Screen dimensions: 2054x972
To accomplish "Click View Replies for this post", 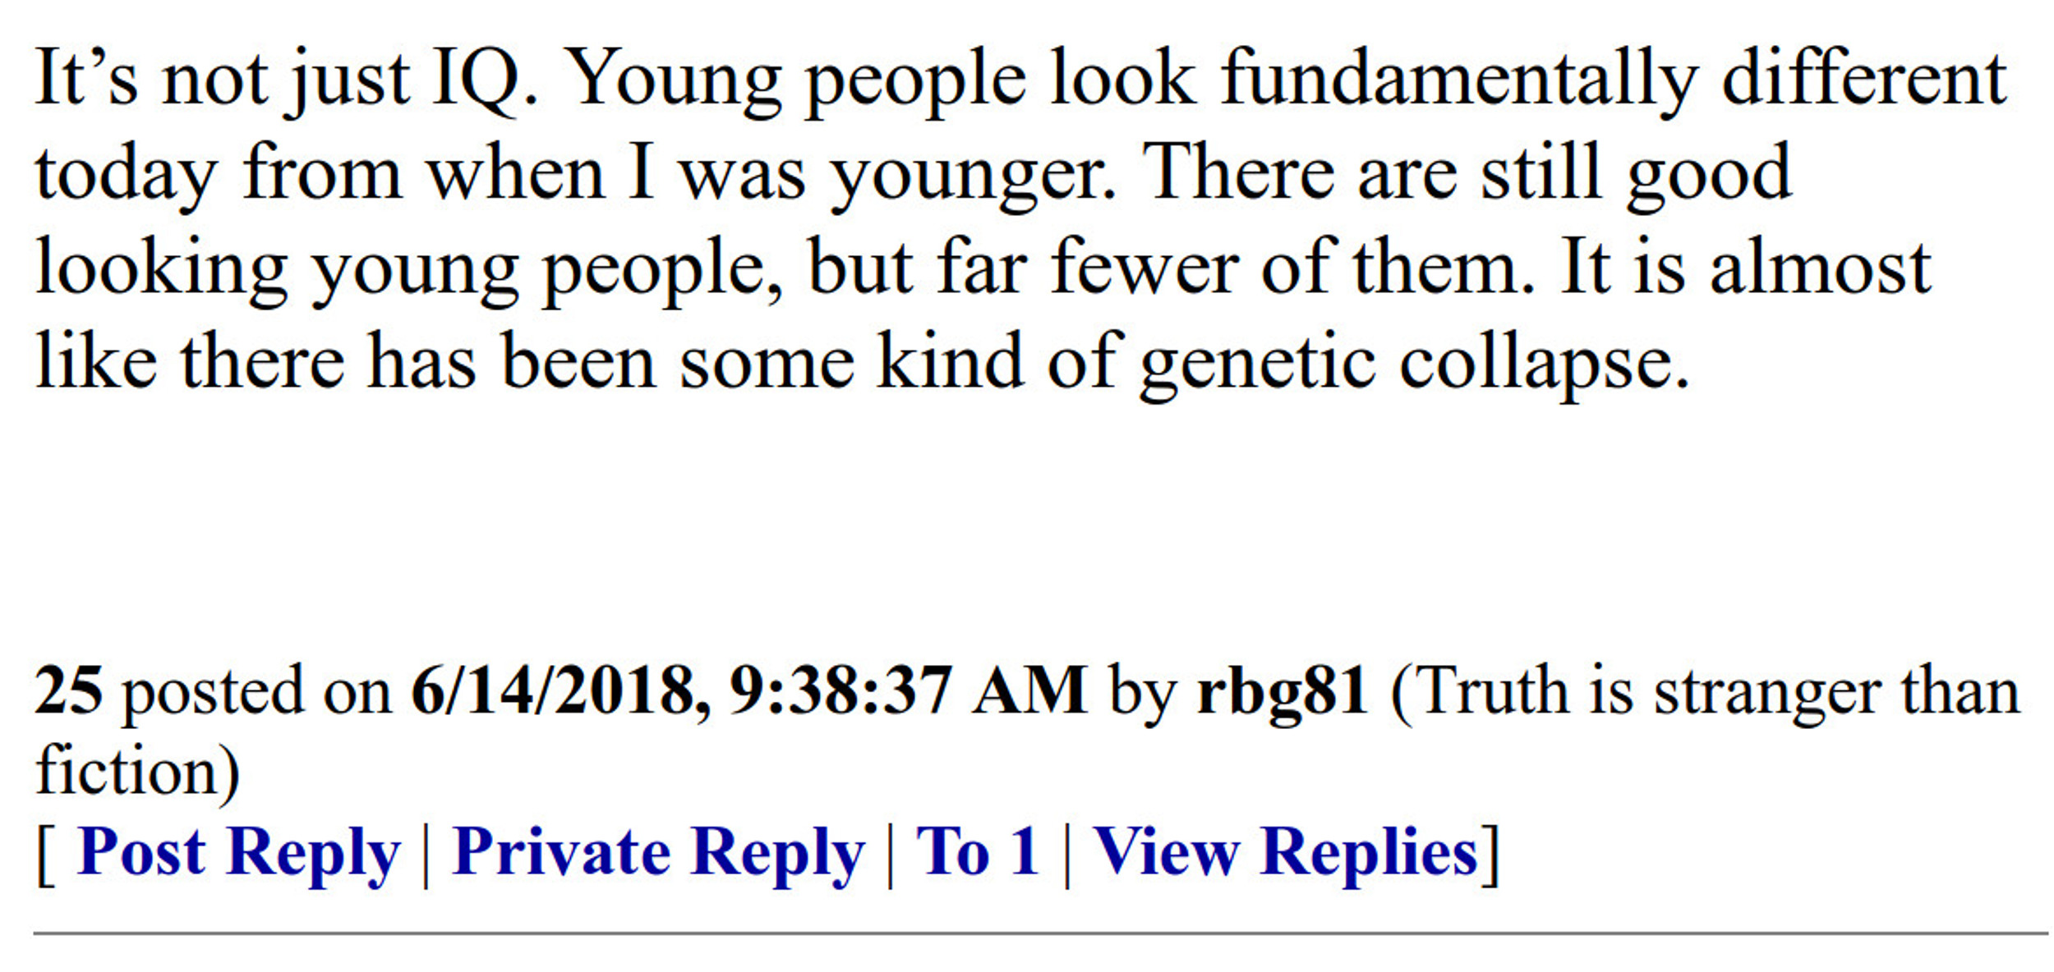I will point(1286,853).
